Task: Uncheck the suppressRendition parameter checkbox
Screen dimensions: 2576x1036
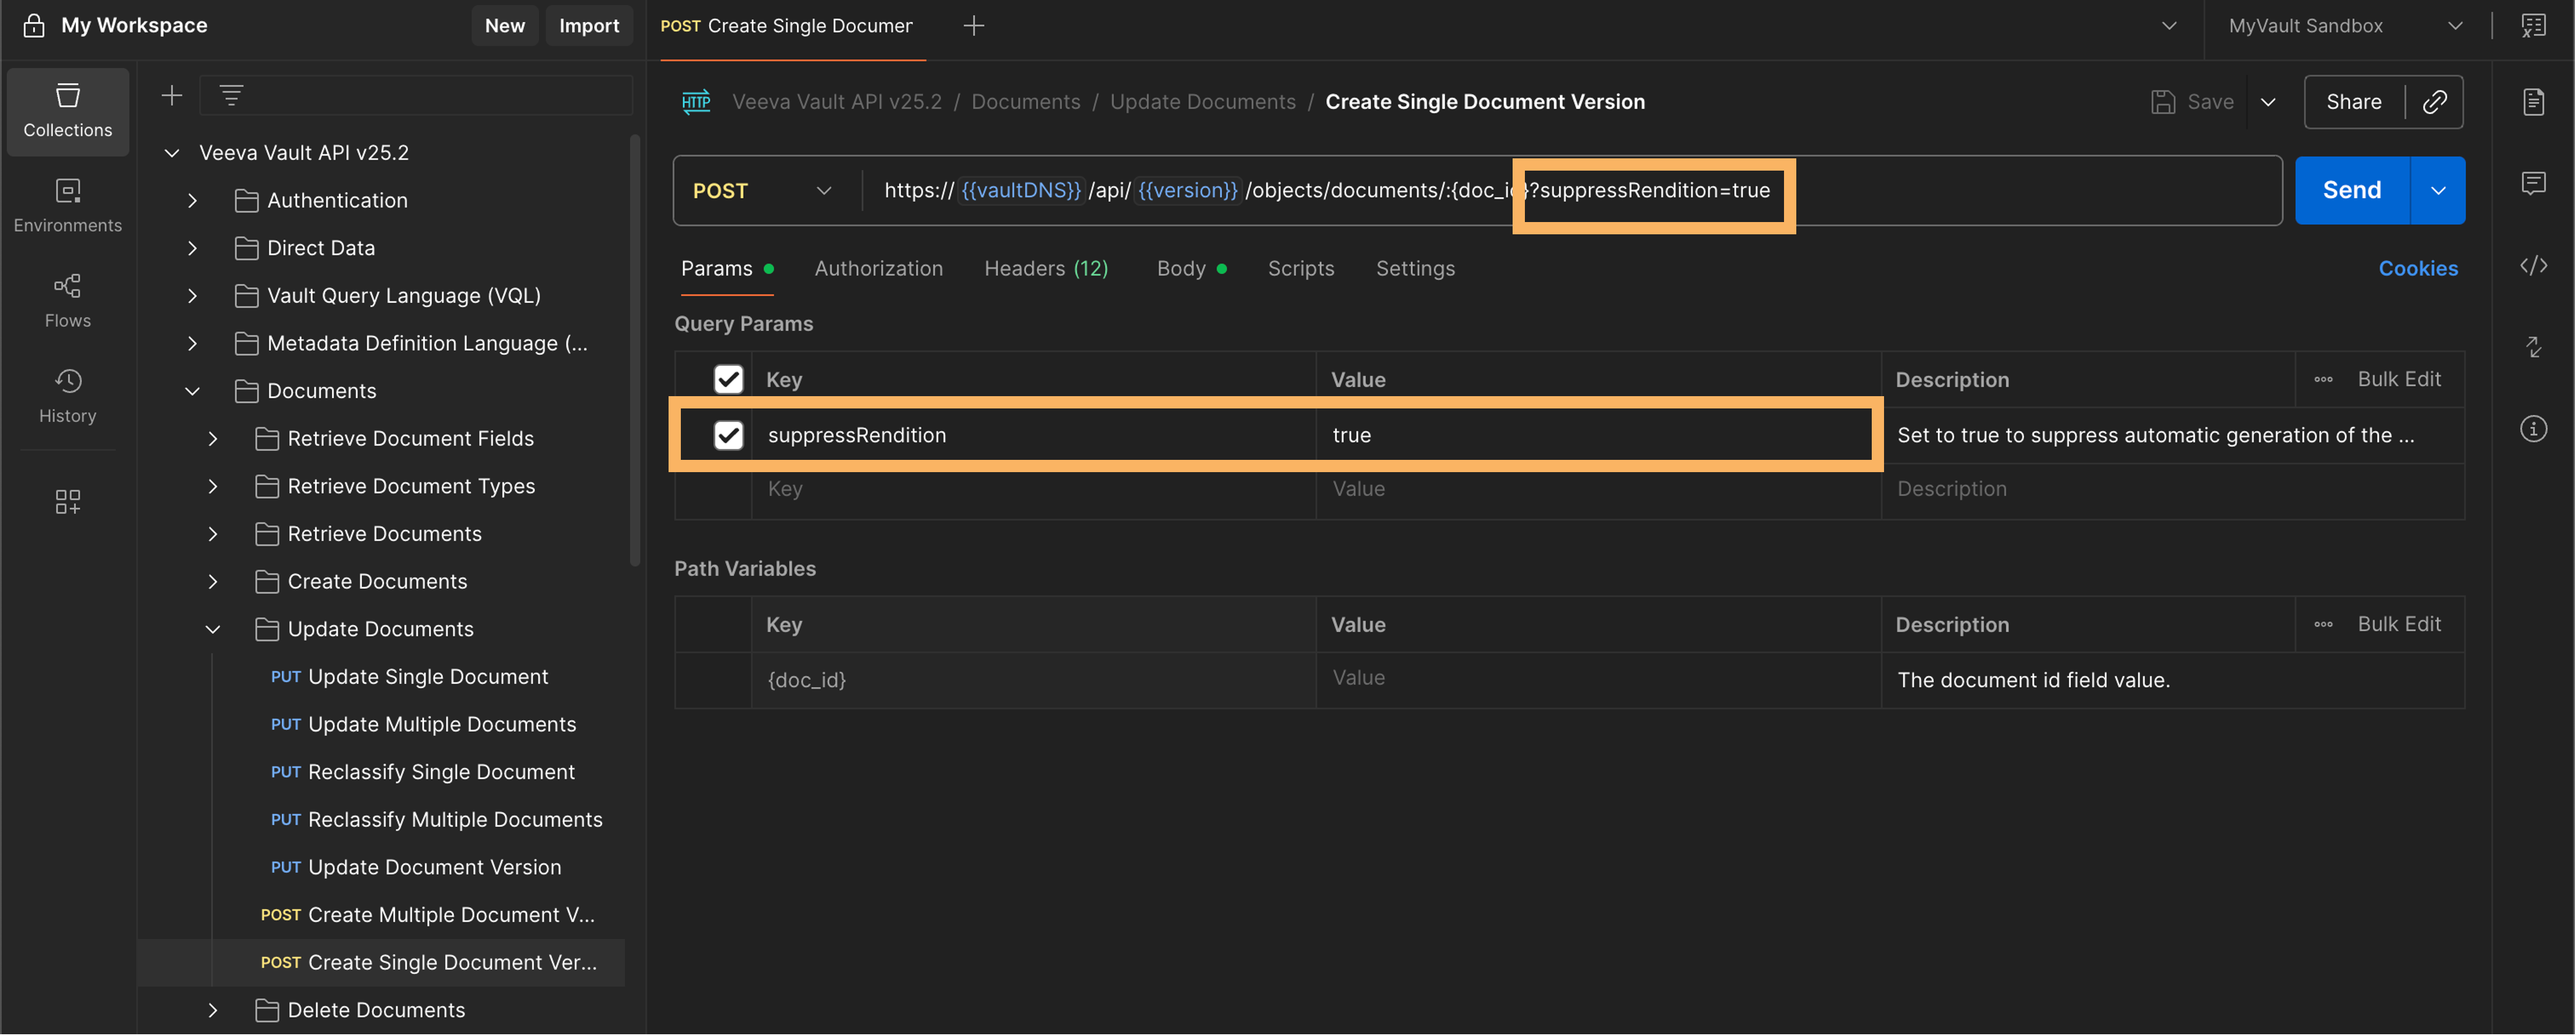Action: point(728,435)
